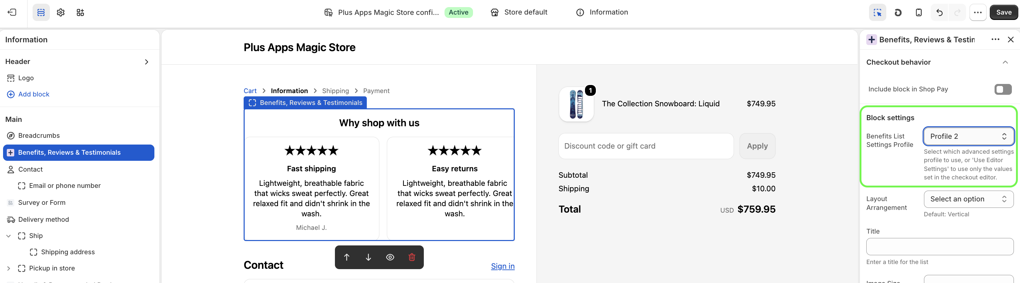Collapse the Ship tree item
1020x283 pixels.
click(8, 236)
